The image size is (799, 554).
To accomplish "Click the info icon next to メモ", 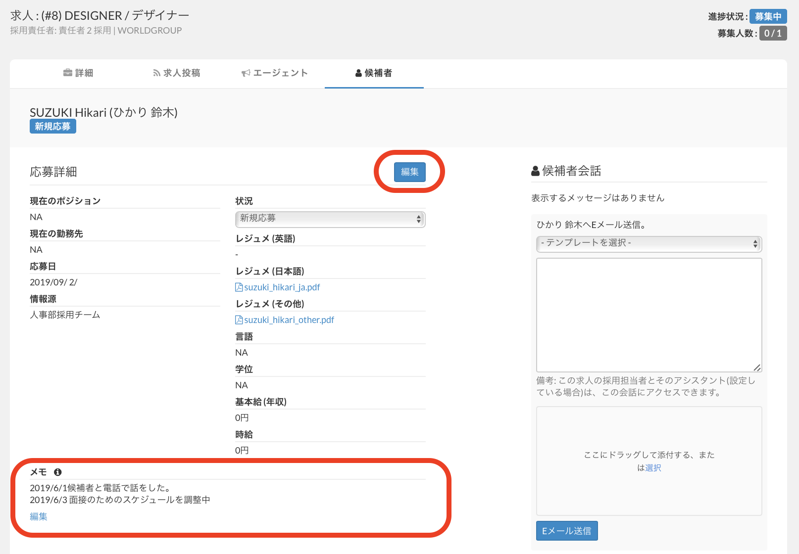I will coord(58,472).
